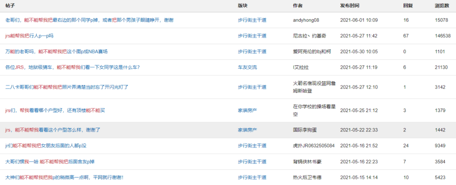Click the 回复 column header
Screen dimensions: 456x185
[x=408, y=6]
